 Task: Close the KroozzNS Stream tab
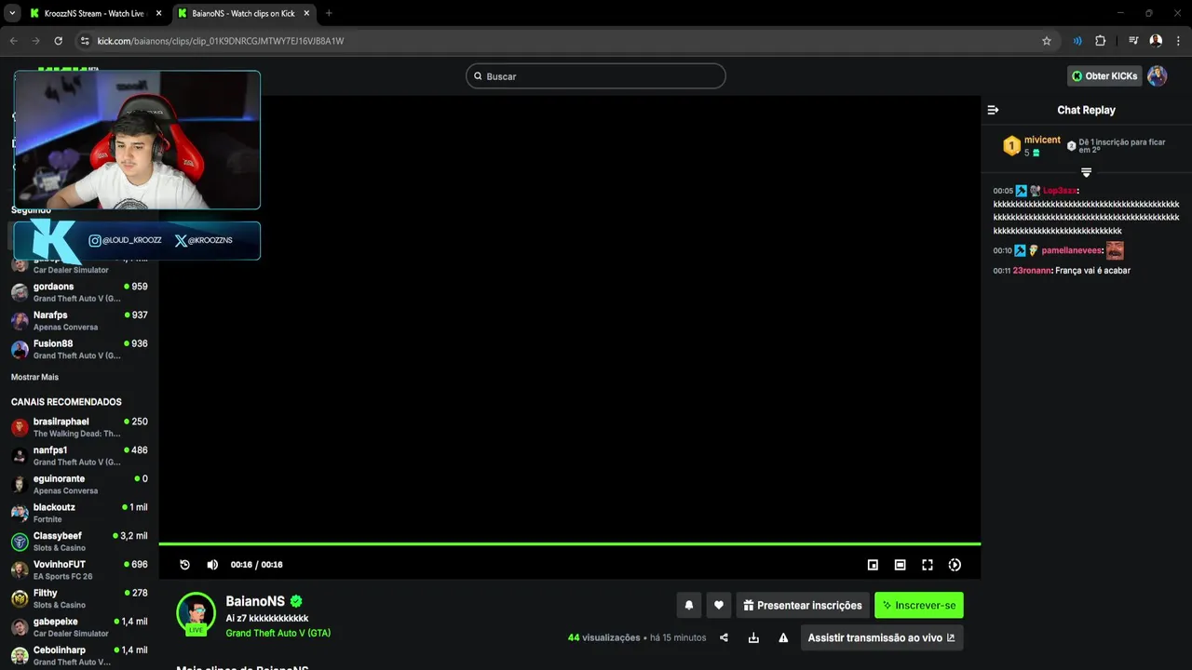click(x=158, y=13)
